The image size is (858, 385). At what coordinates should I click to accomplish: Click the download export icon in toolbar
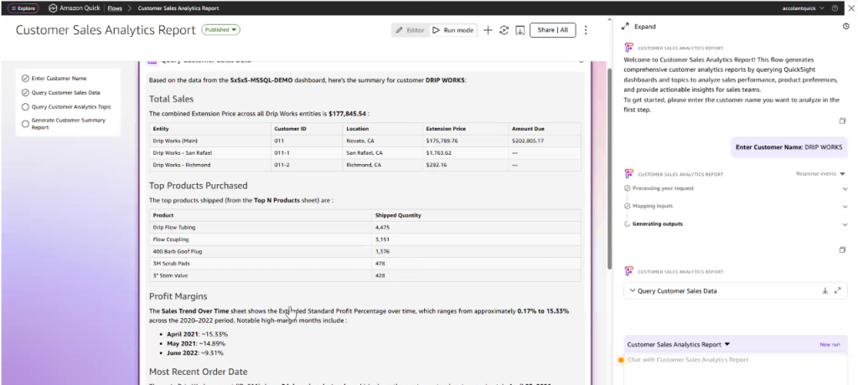point(519,30)
